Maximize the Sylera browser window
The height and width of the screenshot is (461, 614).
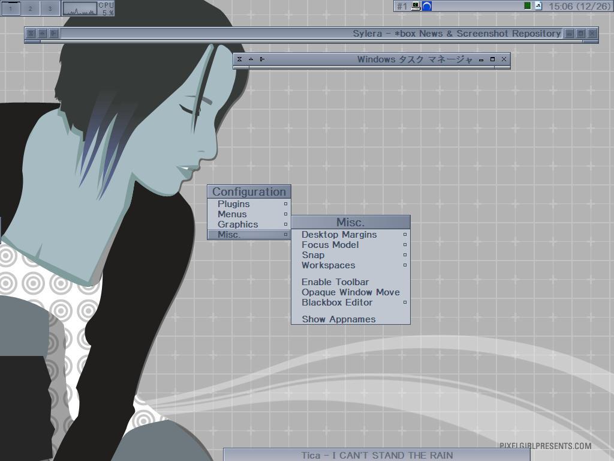(x=580, y=34)
